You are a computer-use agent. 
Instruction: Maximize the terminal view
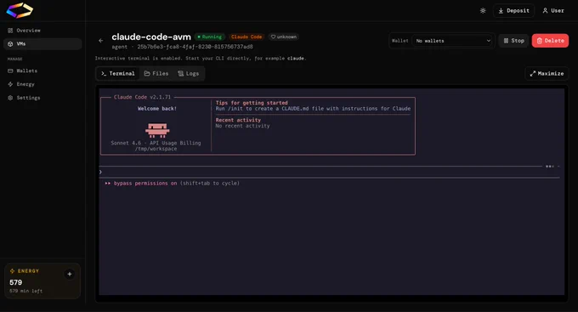click(547, 73)
